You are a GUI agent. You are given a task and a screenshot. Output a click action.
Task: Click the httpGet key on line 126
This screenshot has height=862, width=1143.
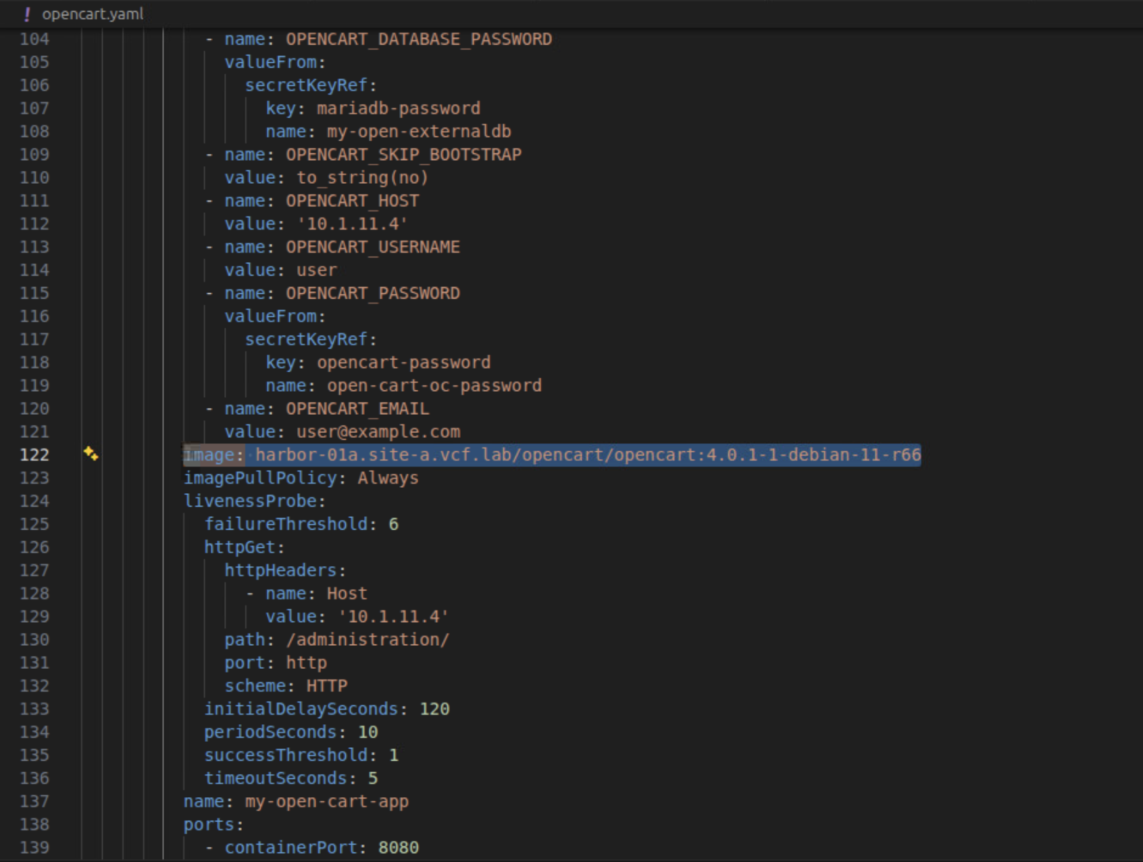click(240, 547)
